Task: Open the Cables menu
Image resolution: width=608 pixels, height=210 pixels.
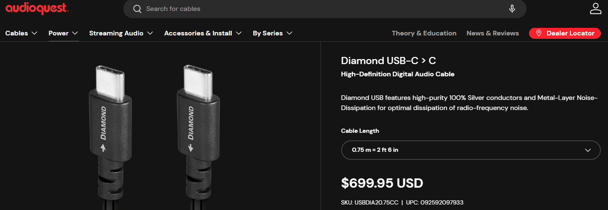Action: [x=17, y=33]
